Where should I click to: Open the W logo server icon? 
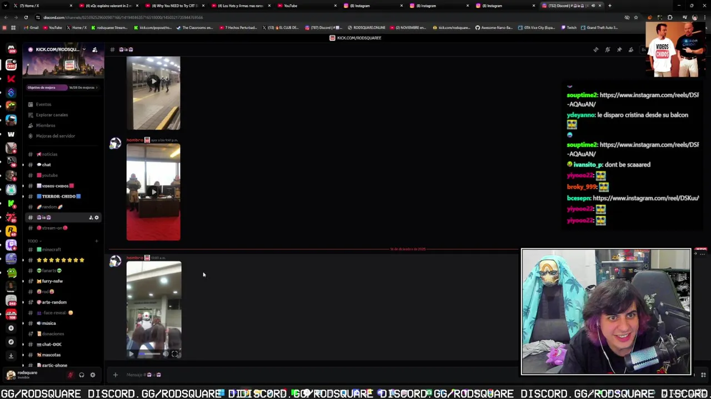click(11, 134)
